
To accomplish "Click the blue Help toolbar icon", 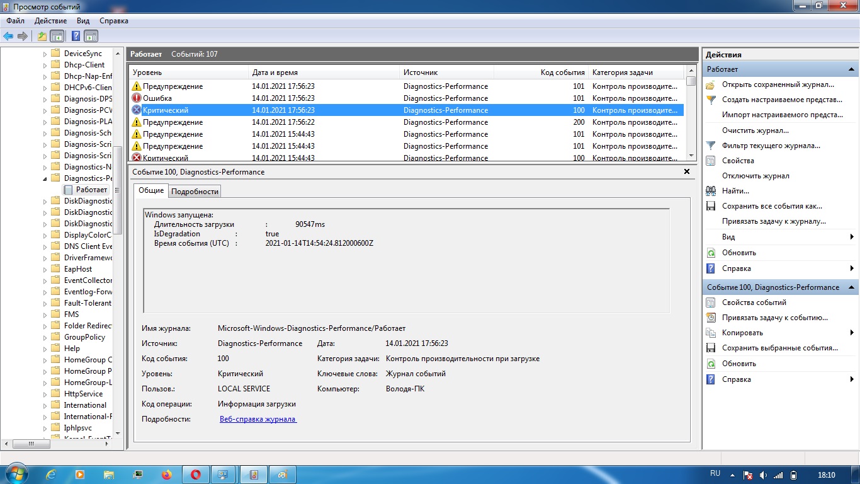I will (x=76, y=36).
